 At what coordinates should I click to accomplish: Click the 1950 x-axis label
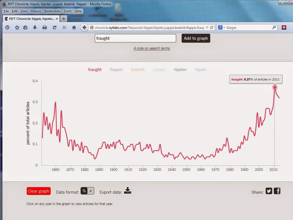pyautogui.click(x=186, y=170)
